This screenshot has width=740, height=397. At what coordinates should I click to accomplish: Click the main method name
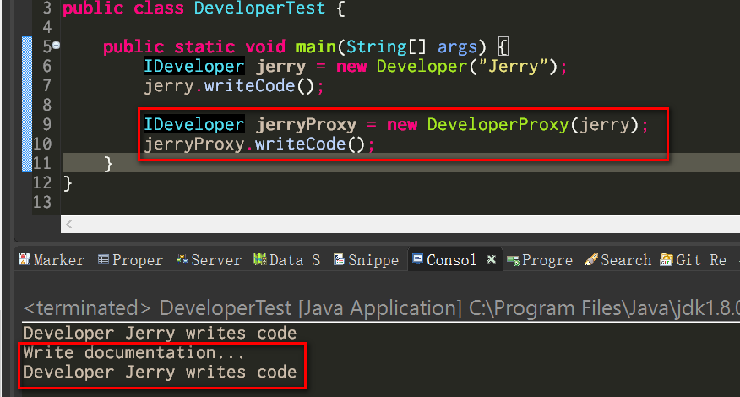(315, 46)
